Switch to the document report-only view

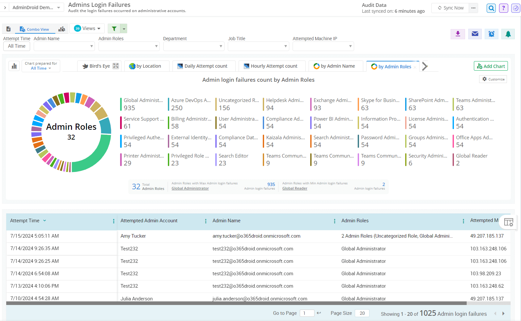pyautogui.click(x=9, y=29)
